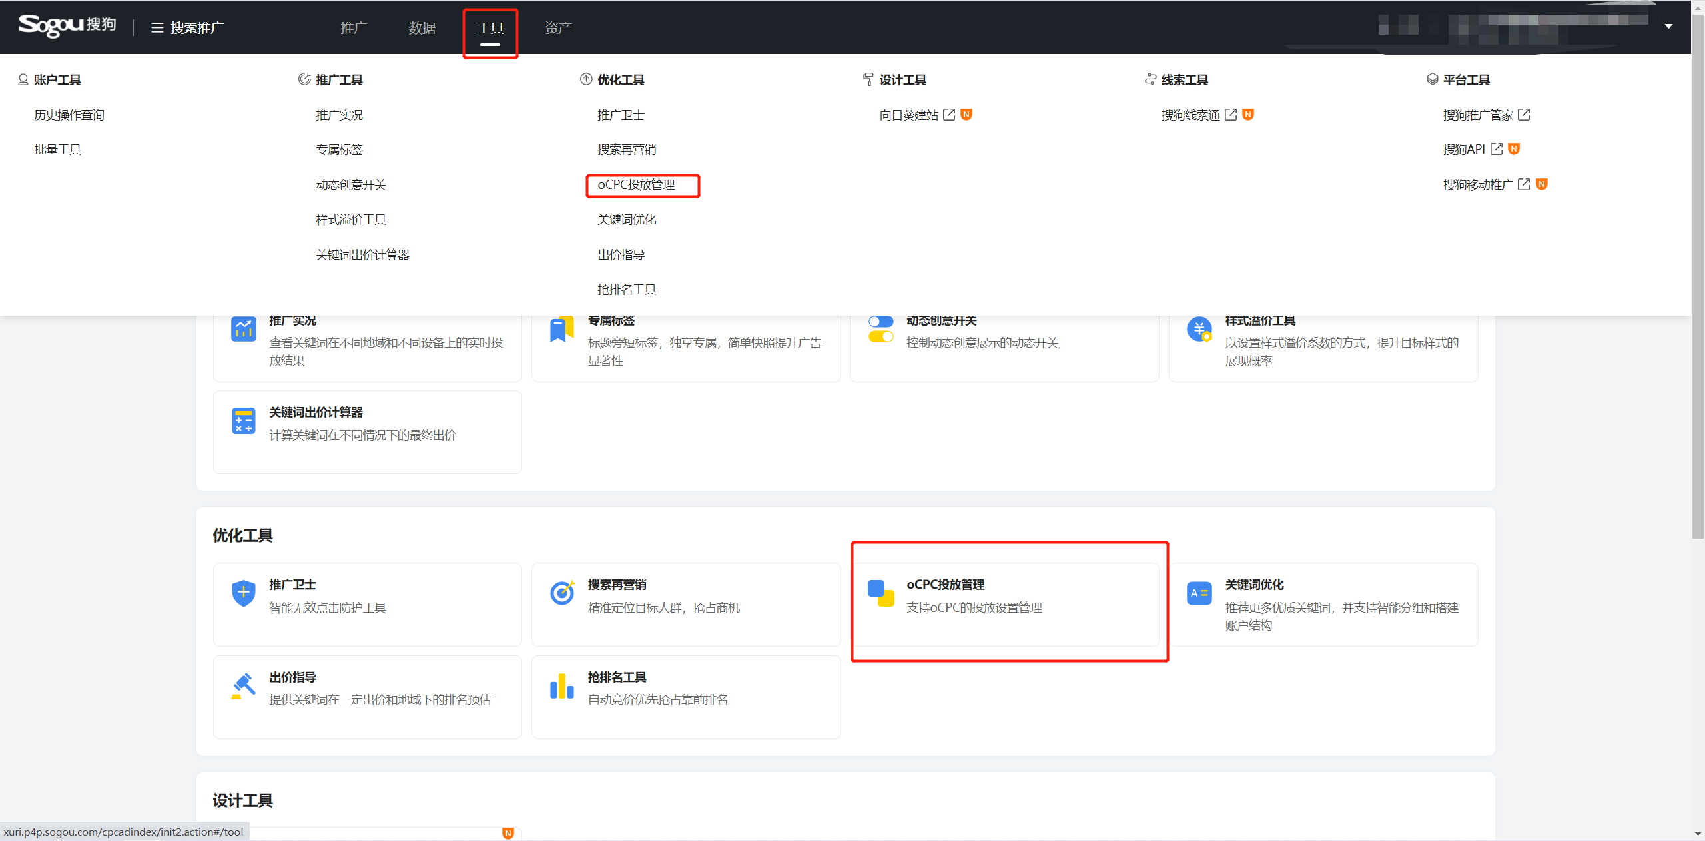Select oCPC投放管理 in the dropdown menu
The width and height of the screenshot is (1705, 841).
636,185
